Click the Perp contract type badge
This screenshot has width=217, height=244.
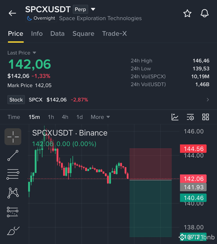click(80, 9)
